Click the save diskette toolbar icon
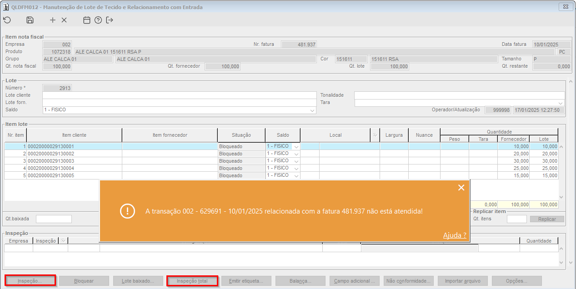The width and height of the screenshot is (576, 289). click(x=30, y=20)
